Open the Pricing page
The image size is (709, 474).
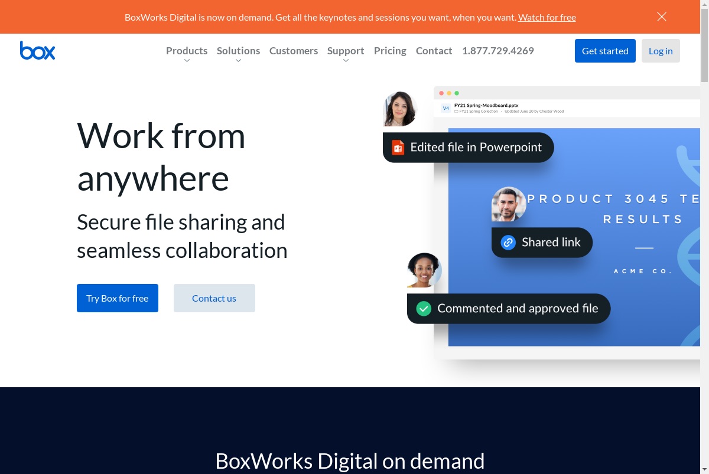[390, 51]
